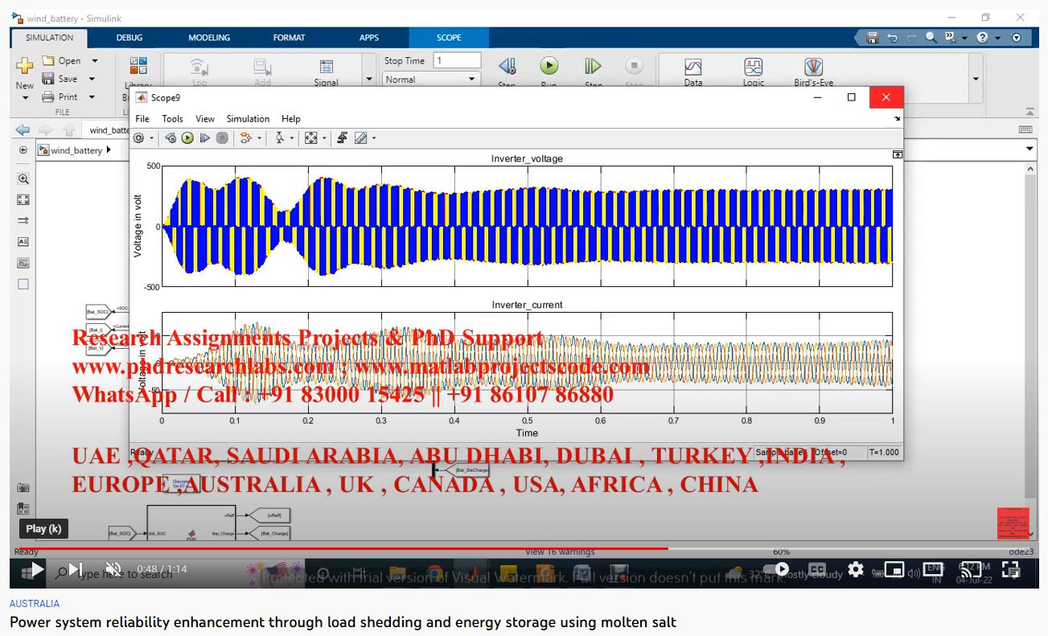This screenshot has height=636, width=1048.
Task: Click Step Forward in Simulink ribbon
Action: (593, 66)
